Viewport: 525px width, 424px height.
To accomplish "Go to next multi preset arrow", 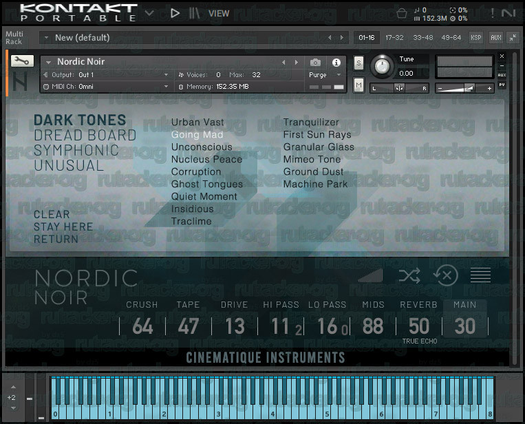I will pyautogui.click(x=342, y=37).
